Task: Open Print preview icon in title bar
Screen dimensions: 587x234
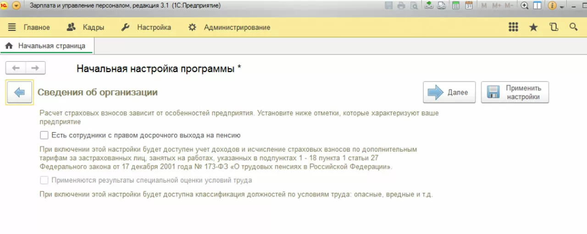Action: pos(414,6)
